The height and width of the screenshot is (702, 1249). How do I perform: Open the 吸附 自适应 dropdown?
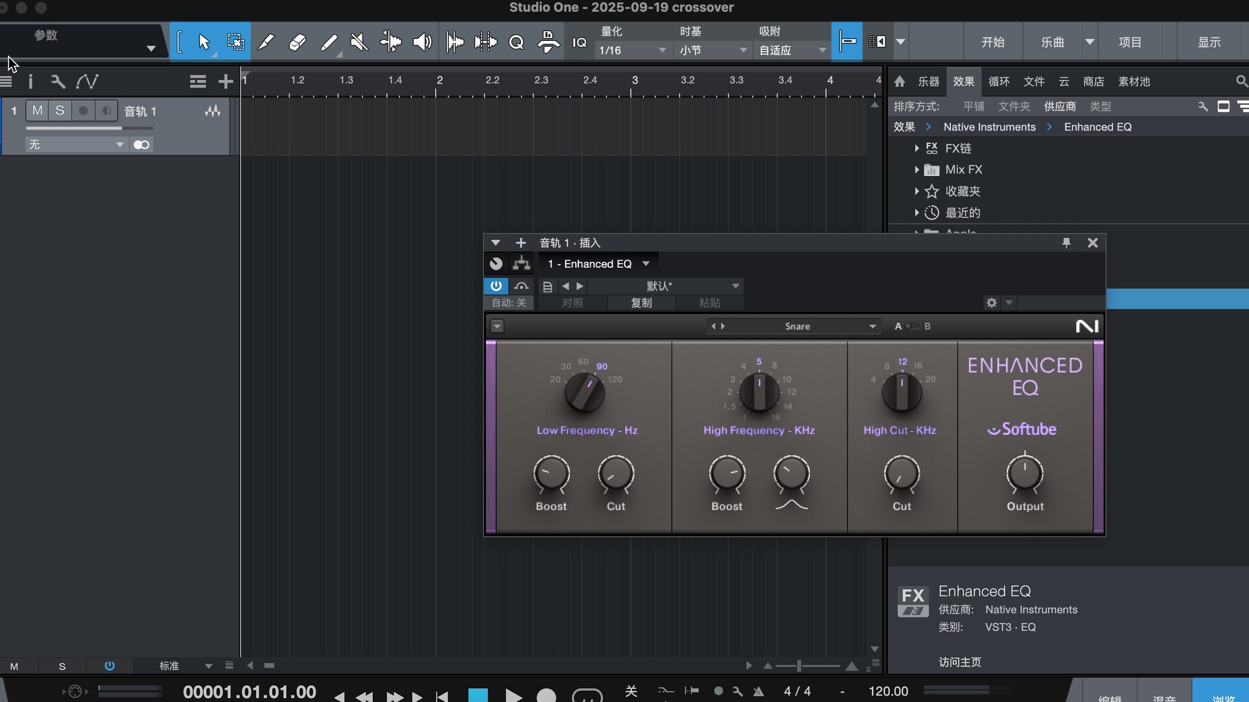tap(792, 50)
